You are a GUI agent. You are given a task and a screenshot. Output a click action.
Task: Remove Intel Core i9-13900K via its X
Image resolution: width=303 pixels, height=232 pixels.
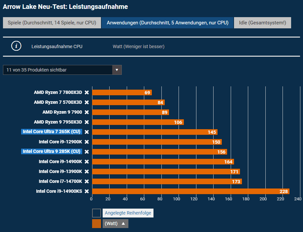(87, 171)
